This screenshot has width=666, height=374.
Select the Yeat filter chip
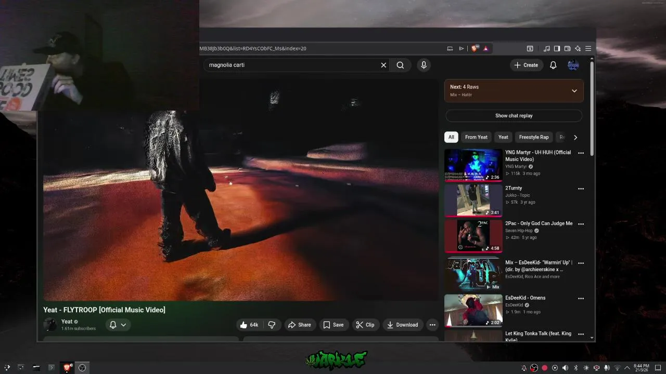(x=503, y=137)
